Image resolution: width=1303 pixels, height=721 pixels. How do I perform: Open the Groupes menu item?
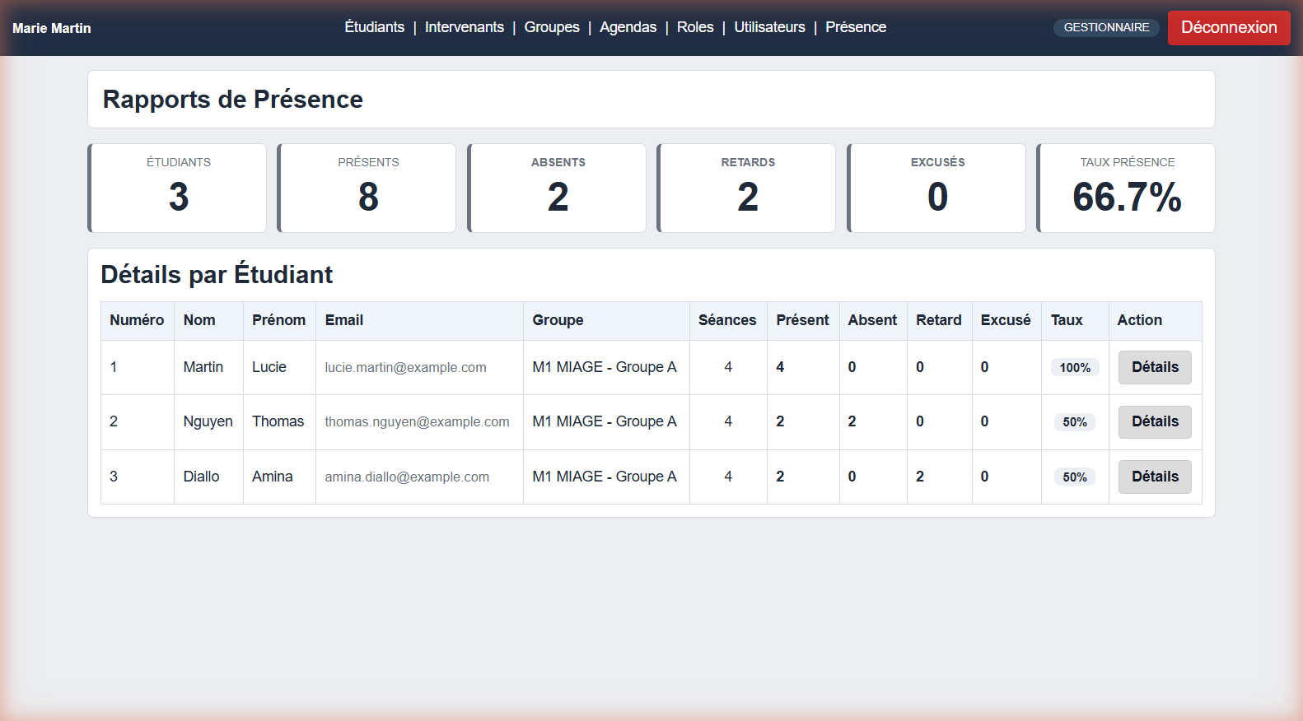[552, 27]
